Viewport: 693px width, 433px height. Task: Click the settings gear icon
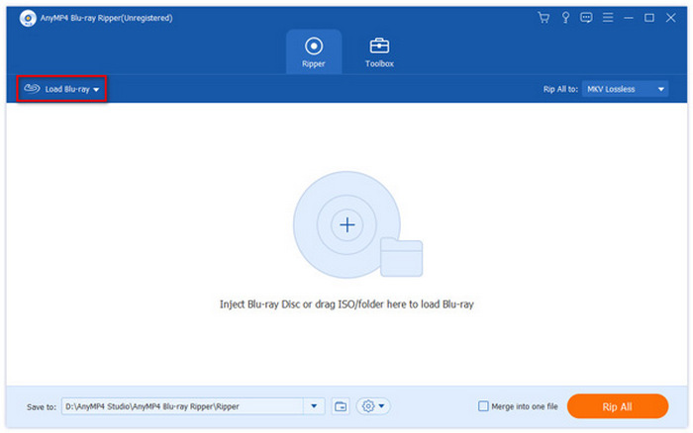pos(373,406)
